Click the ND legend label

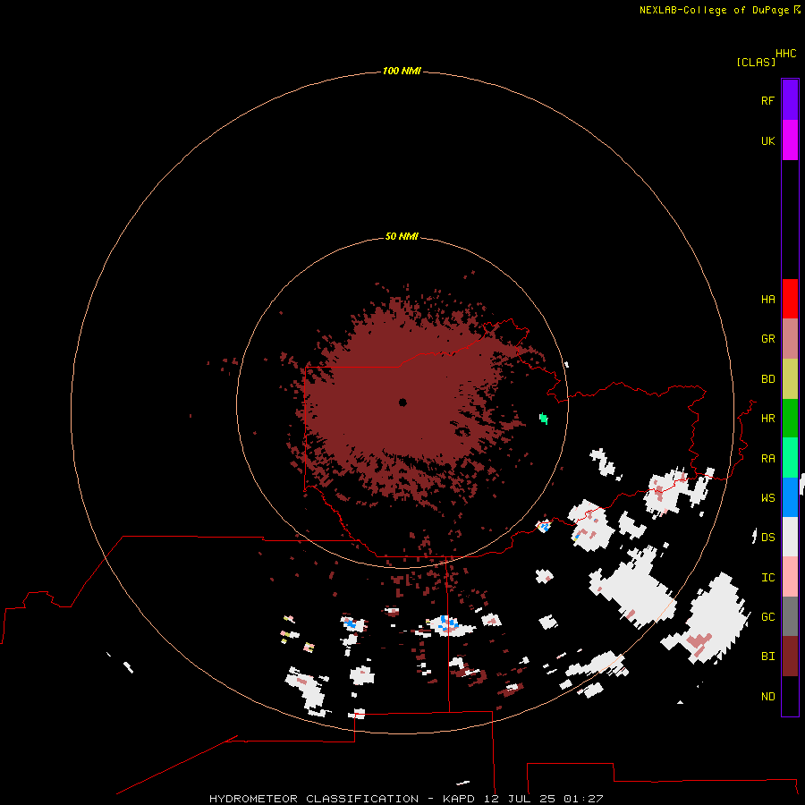pos(768,697)
